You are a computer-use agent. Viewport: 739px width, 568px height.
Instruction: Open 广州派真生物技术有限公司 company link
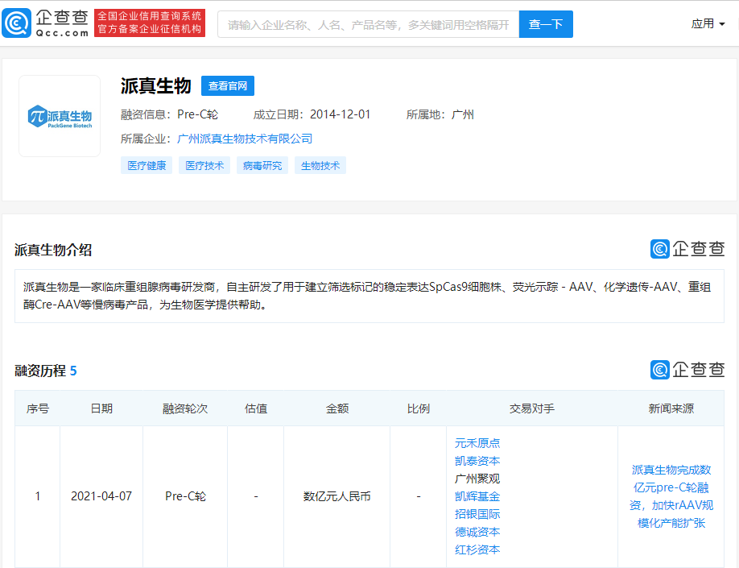(245, 139)
